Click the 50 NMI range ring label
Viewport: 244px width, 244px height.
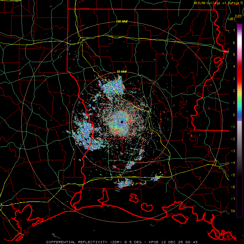tap(122, 72)
